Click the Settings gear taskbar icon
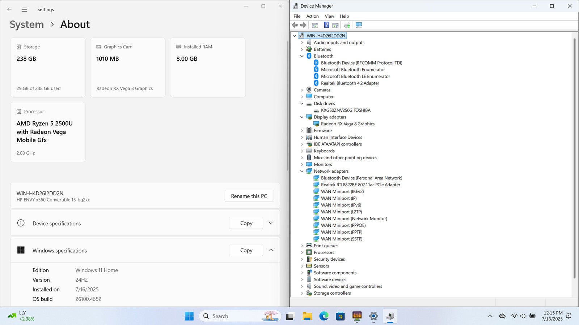The height and width of the screenshot is (325, 579). tap(373, 316)
